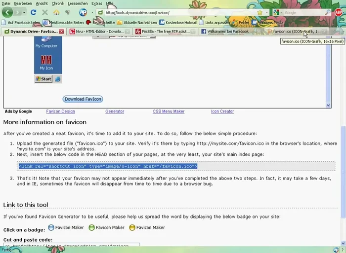346x253 pixels.
Task: Click the highlighted link rel code field
Action: pos(108,166)
